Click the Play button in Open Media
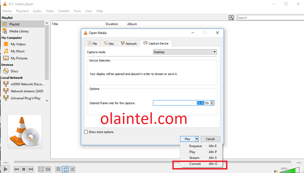The height and width of the screenshot is (173, 304). coord(187,139)
